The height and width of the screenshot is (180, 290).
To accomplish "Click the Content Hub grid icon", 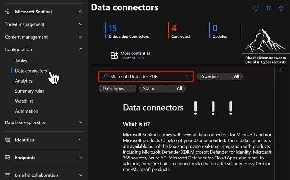I will tap(114, 56).
